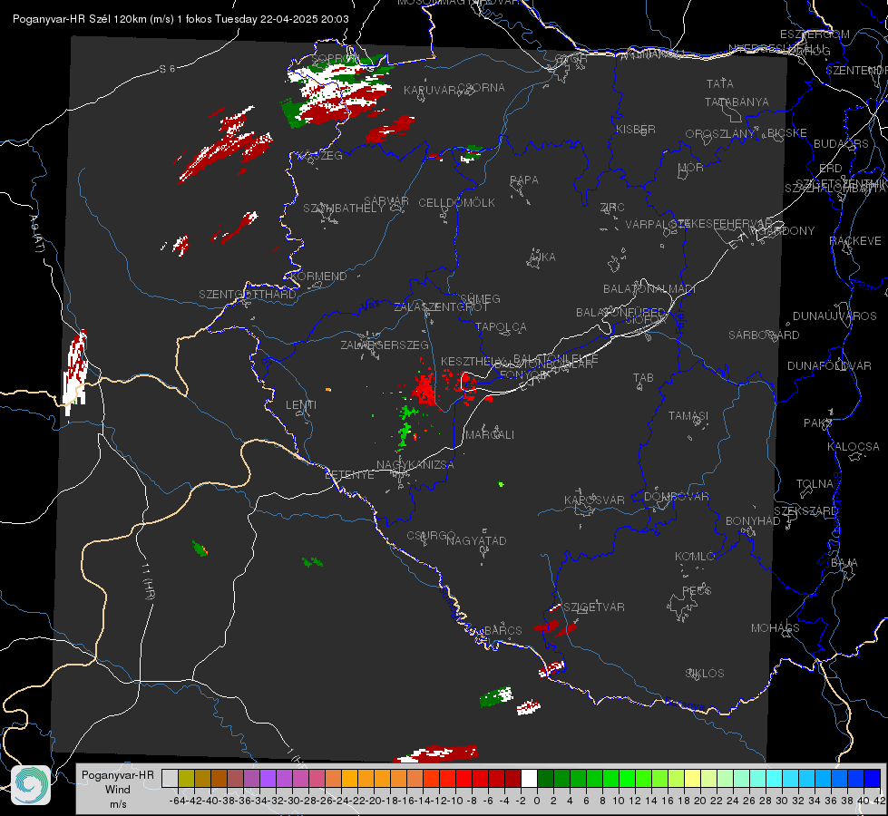
Task: Click the ZALAEGERSZEG city label
Action: click(385, 345)
